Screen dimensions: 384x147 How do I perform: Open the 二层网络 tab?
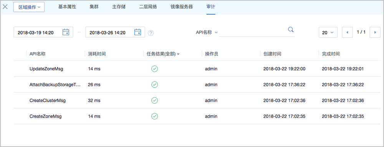148,7
